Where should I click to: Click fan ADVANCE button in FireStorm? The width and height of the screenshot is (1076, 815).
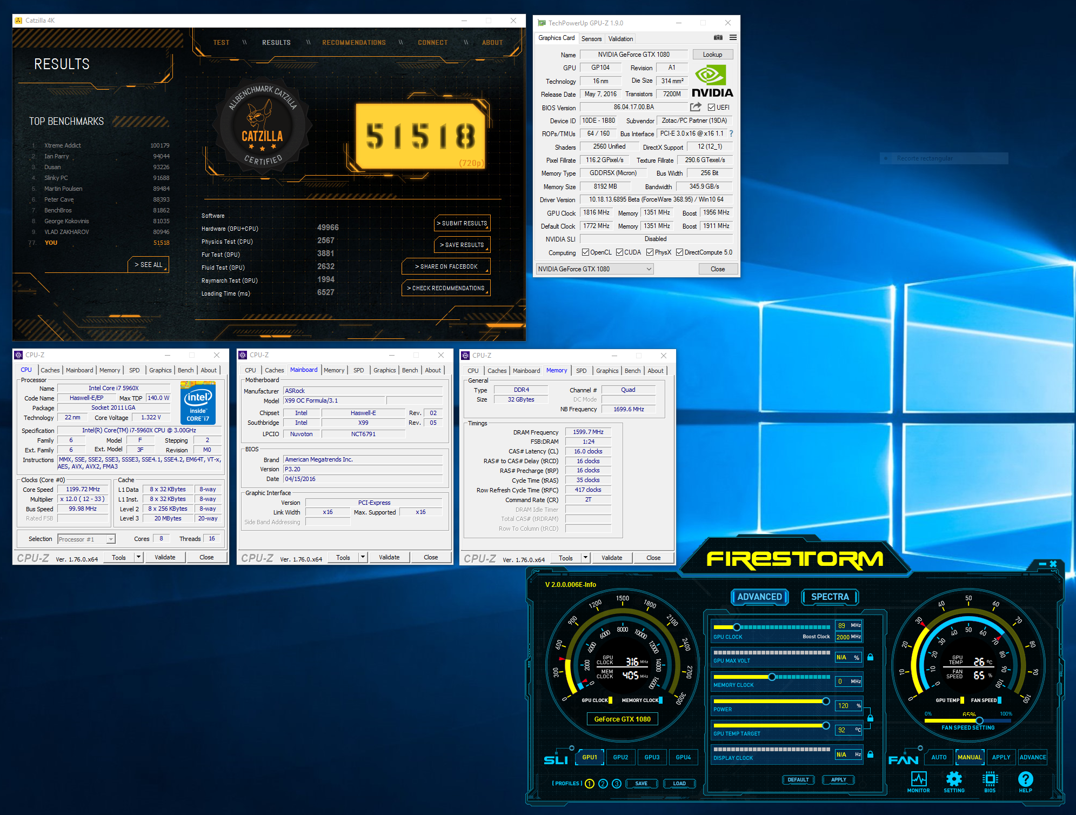click(x=1033, y=757)
